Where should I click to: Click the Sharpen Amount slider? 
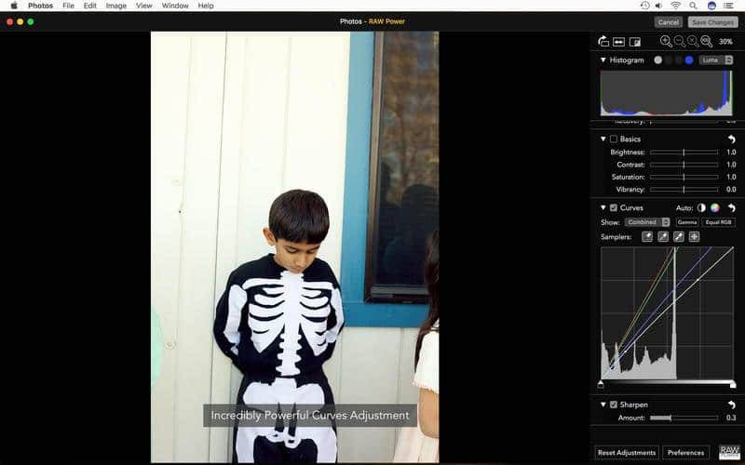point(684,418)
